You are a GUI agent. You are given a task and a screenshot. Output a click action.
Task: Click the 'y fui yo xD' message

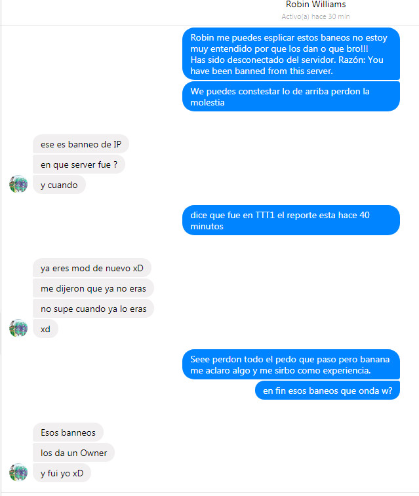point(62,473)
